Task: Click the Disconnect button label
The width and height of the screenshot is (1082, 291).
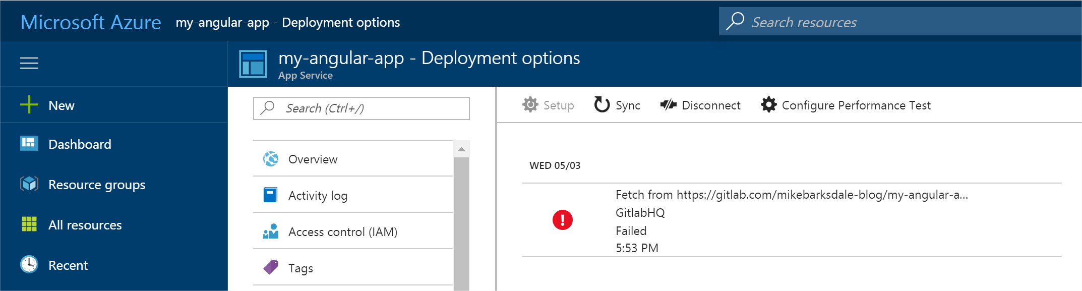Action: (x=711, y=105)
